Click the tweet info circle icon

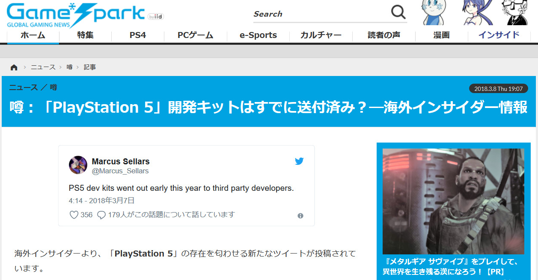pos(300,216)
